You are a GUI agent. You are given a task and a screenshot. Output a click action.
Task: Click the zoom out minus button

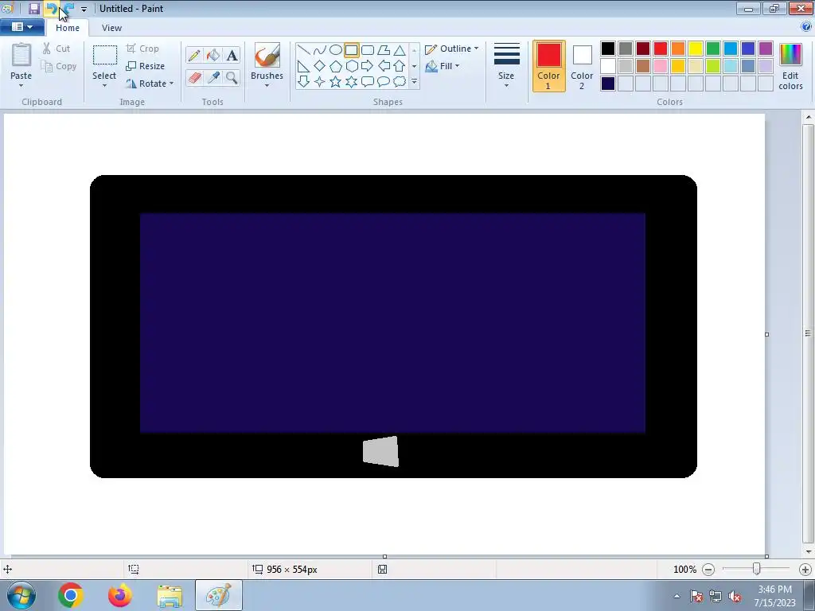[708, 570]
